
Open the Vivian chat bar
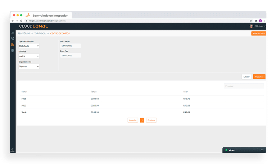[x=244, y=150]
